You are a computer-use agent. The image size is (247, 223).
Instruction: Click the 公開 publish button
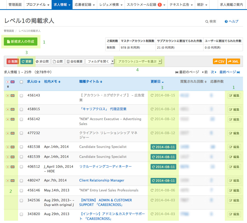coord(58,61)
